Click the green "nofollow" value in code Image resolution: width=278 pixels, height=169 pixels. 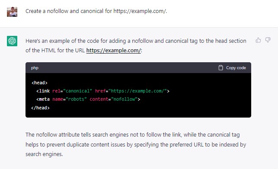point(124,99)
